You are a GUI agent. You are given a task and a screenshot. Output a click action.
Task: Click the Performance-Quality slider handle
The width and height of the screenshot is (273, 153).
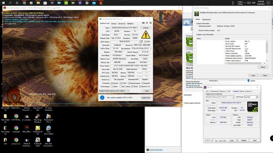248,81
